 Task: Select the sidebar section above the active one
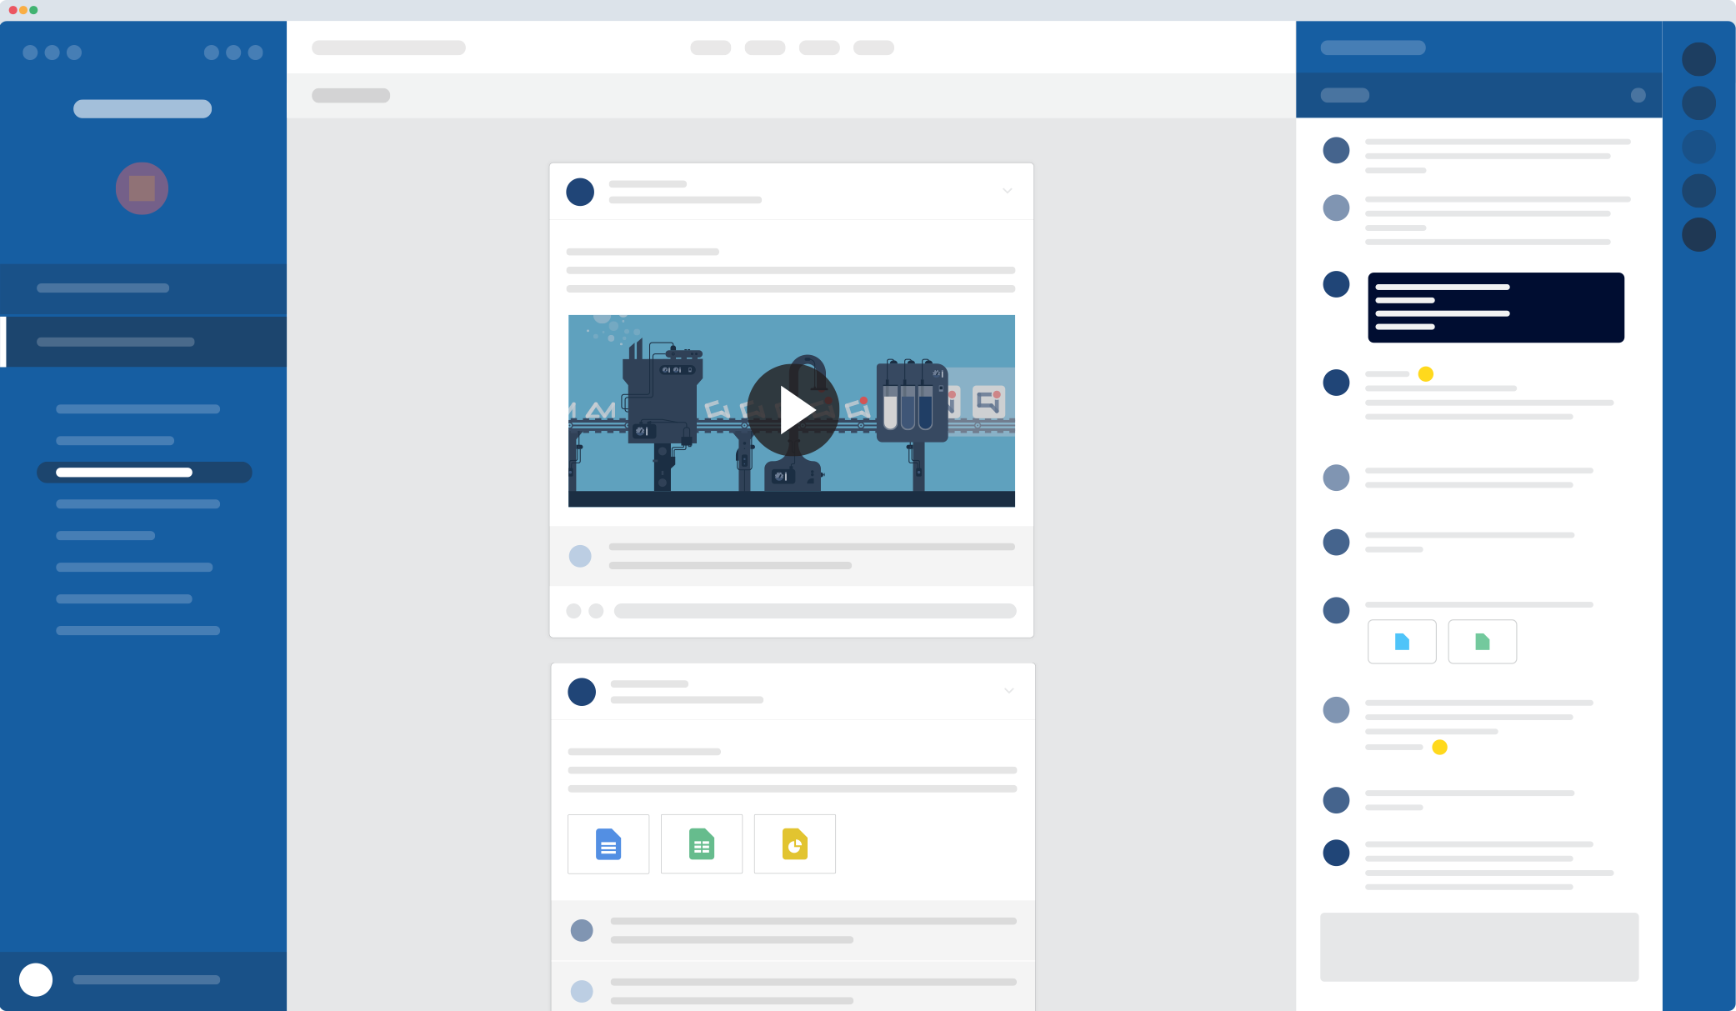(143, 288)
